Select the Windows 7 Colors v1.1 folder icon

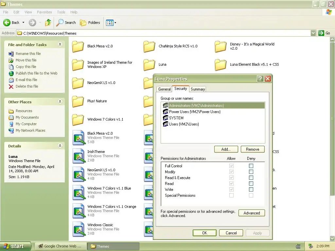pos(78,120)
